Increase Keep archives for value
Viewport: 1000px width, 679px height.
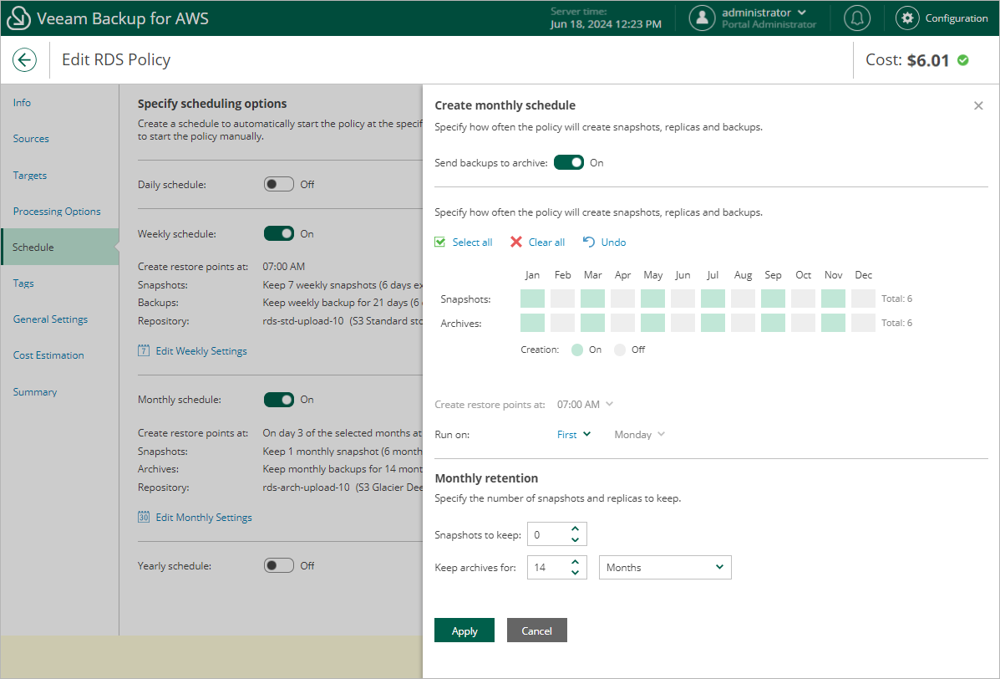coord(576,562)
